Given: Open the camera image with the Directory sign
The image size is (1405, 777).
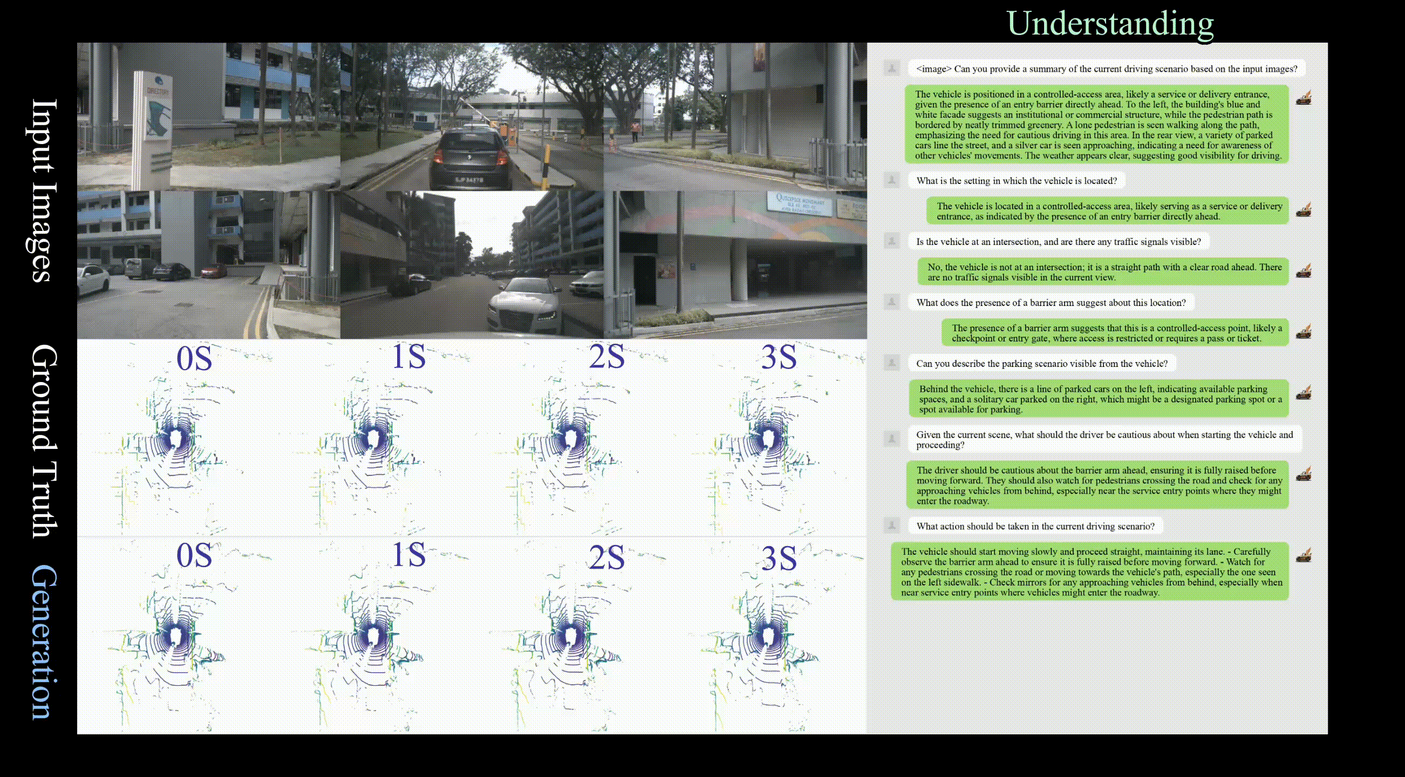Looking at the screenshot, I should 208,117.
